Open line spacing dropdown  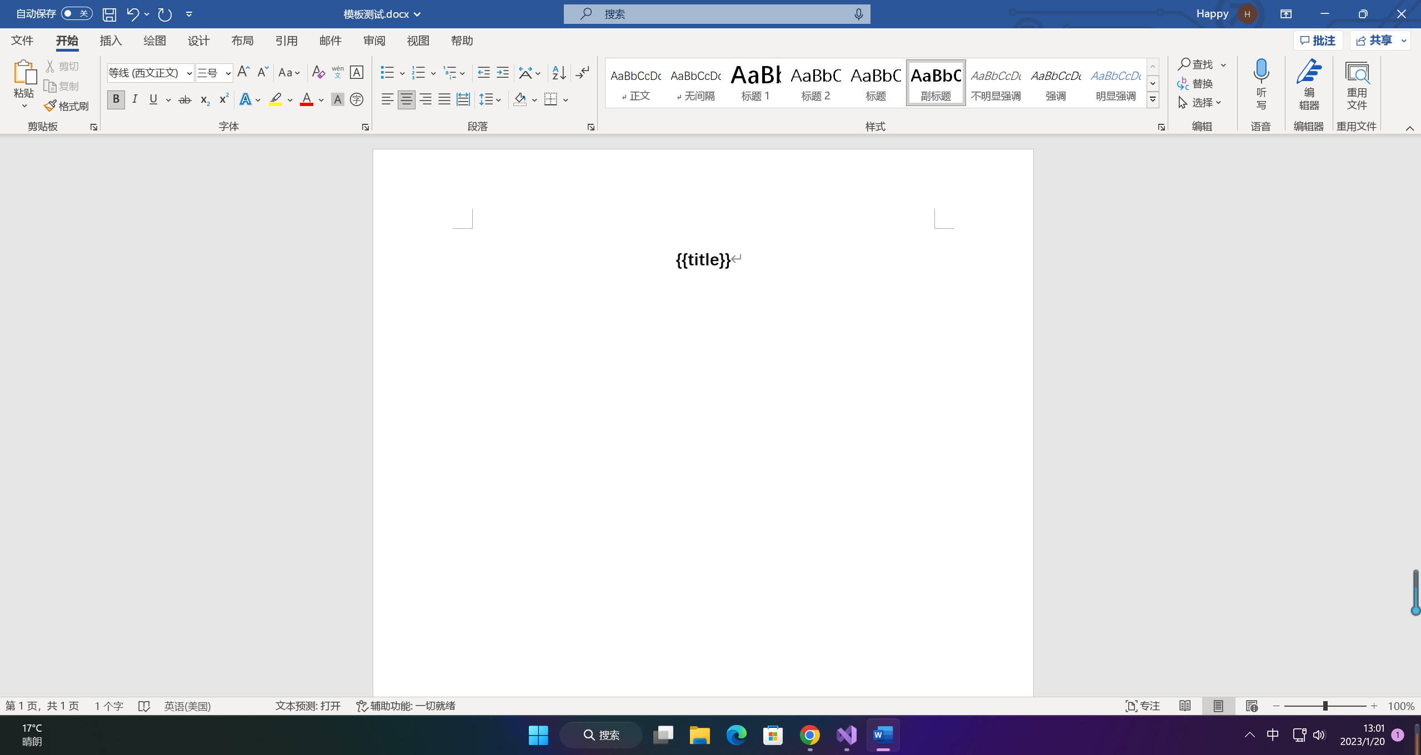click(491, 99)
